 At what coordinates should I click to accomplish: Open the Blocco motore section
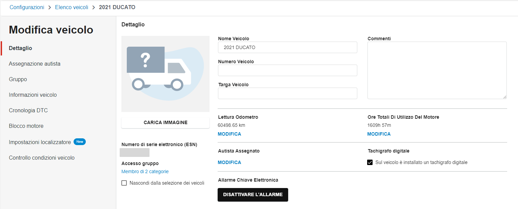26,126
